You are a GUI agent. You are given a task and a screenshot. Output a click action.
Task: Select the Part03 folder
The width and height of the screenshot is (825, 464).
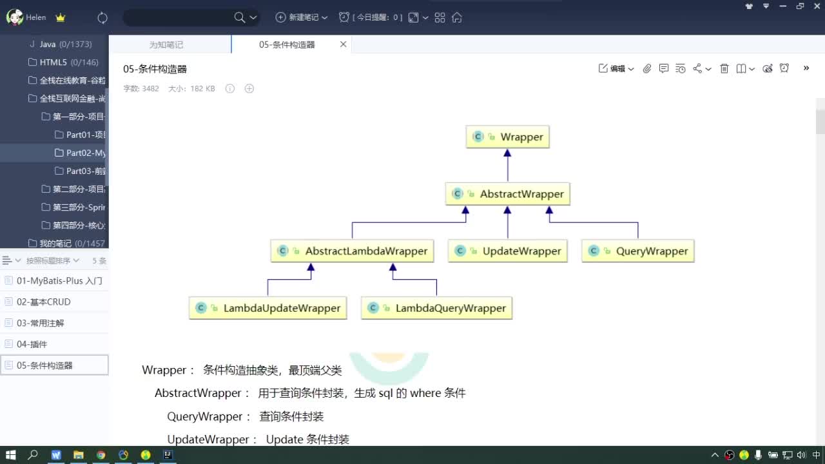(x=54, y=171)
